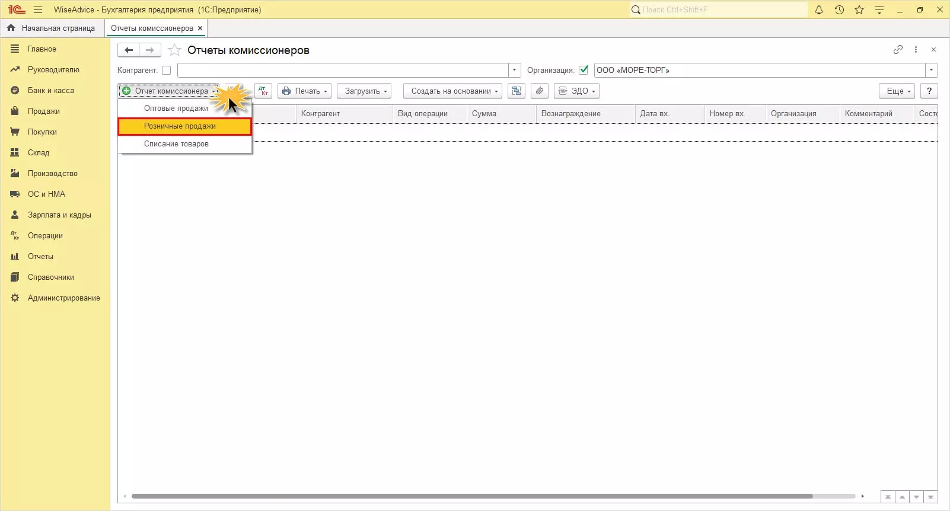Sort by Вид операции column header
The width and height of the screenshot is (950, 511).
coord(430,114)
